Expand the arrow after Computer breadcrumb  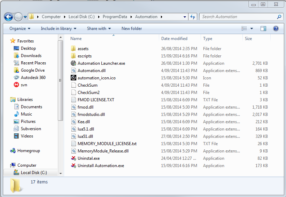(x=65, y=17)
